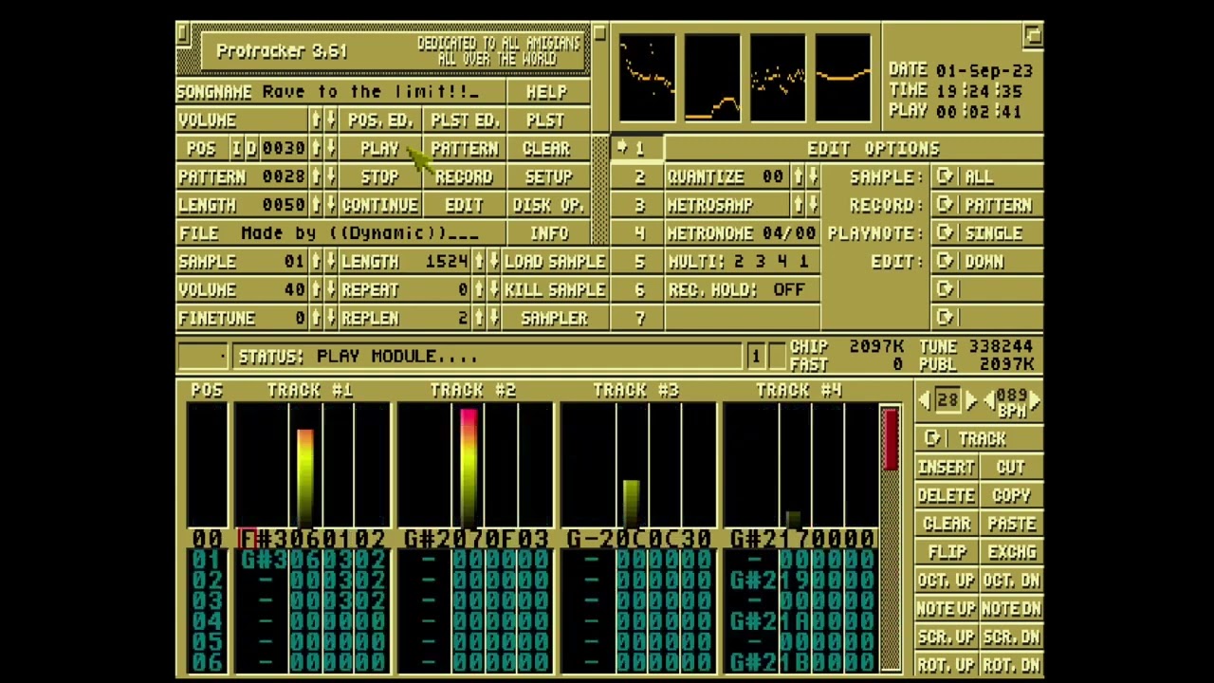Click the cycle icon beside EDIT: DOWN
The image size is (1214, 683).
pos(945,262)
